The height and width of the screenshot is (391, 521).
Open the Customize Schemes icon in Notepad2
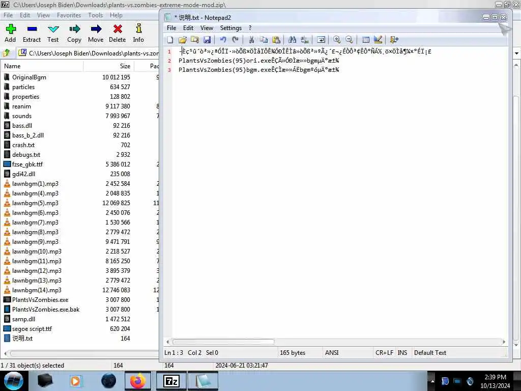[x=378, y=40]
